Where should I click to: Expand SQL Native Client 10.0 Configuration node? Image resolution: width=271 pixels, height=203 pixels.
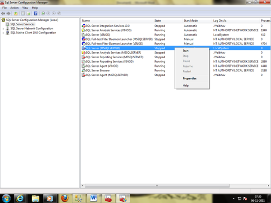click(3, 33)
